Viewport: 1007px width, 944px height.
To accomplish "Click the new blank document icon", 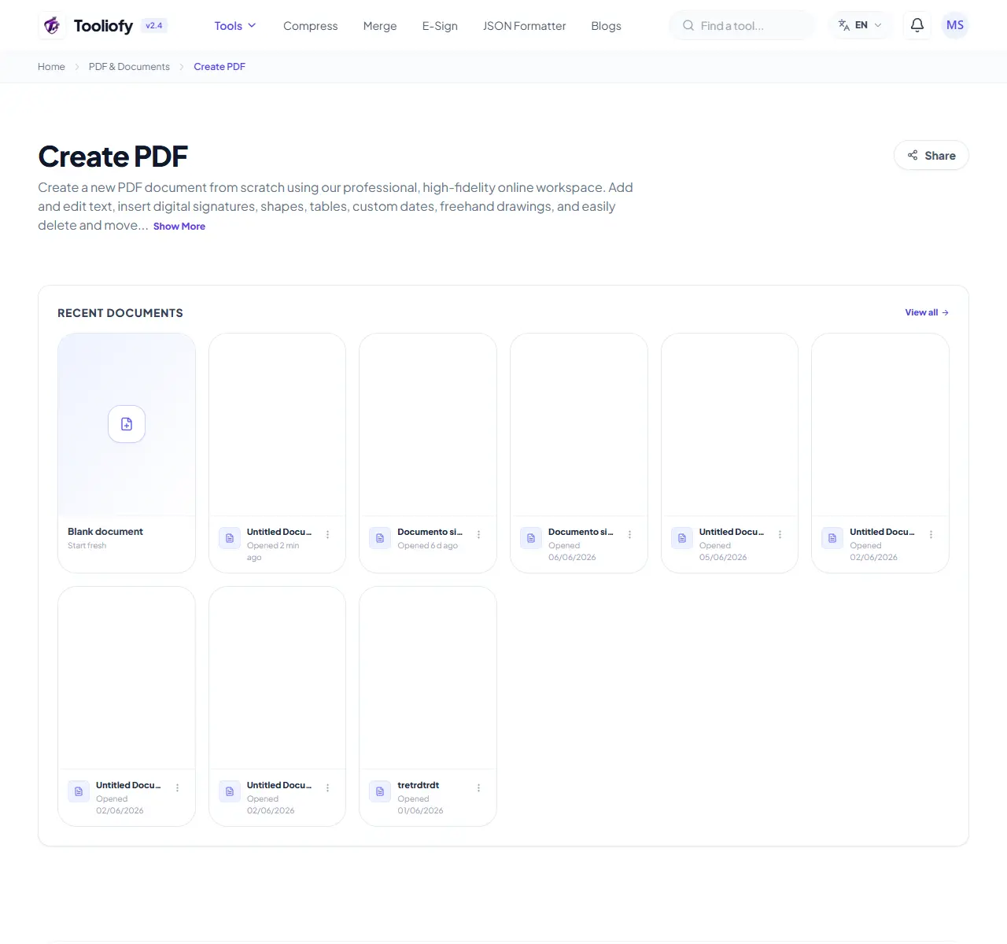I will coord(127,424).
